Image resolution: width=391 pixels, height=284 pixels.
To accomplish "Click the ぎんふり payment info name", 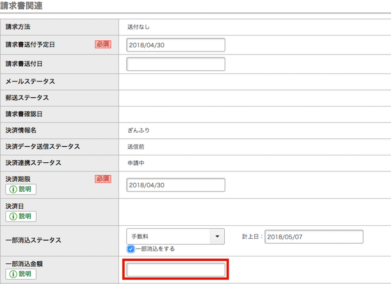I will pos(138,130).
